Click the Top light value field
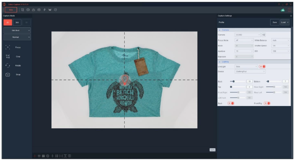 click(249, 87)
